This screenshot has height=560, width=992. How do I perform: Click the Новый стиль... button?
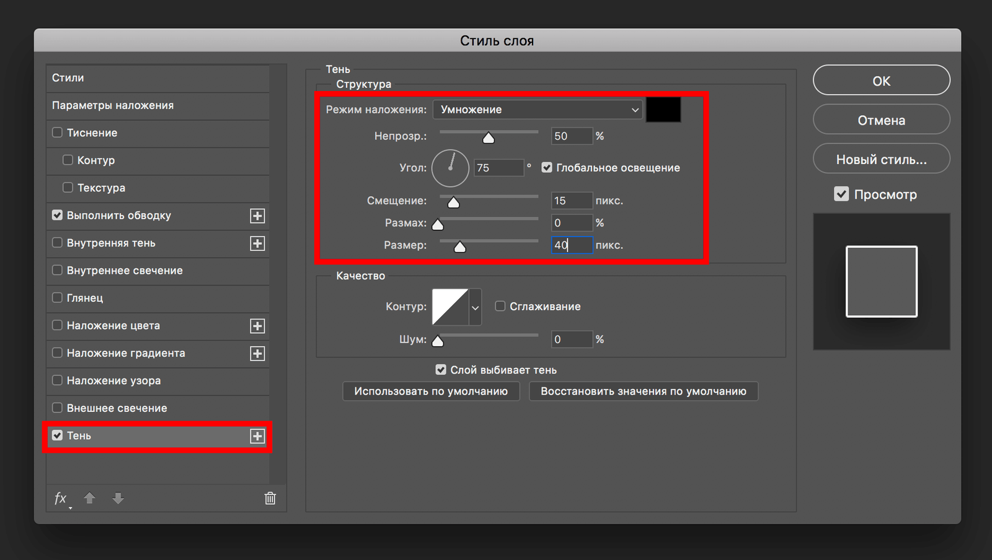click(881, 160)
